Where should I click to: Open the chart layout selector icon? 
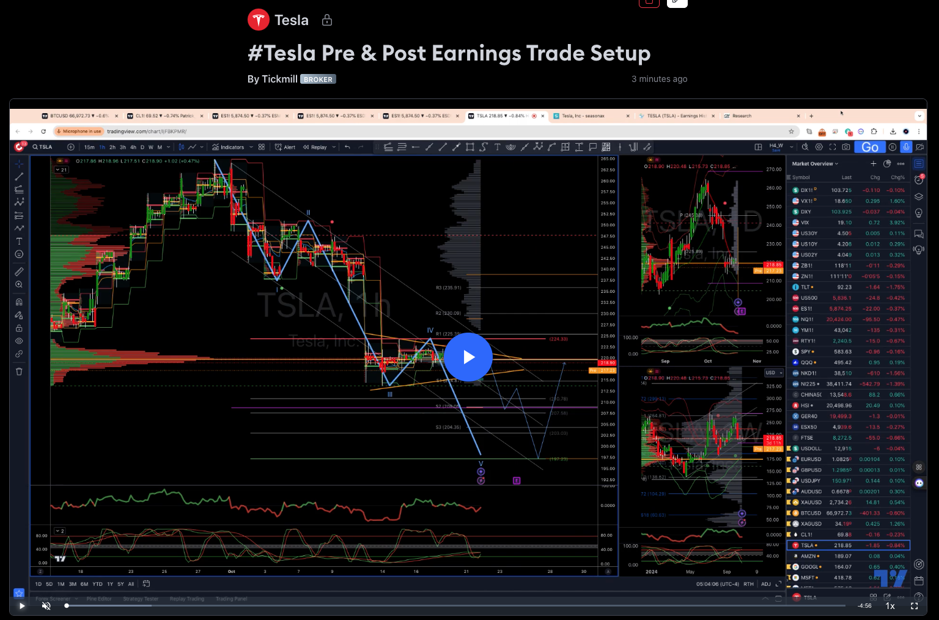pos(758,147)
